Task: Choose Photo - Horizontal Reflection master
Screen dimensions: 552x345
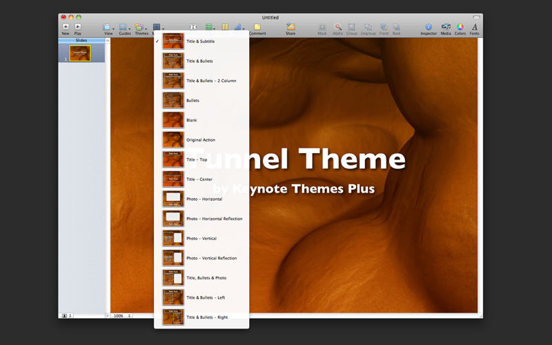Action: tap(201, 219)
